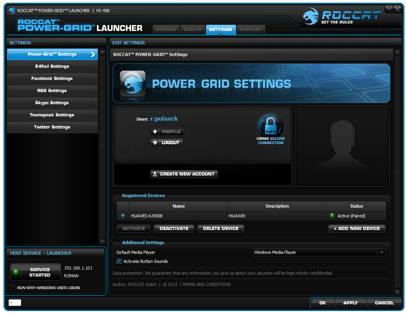Click the settings list scroll down arrow
This screenshot has height=313, width=406.
tap(103, 241)
